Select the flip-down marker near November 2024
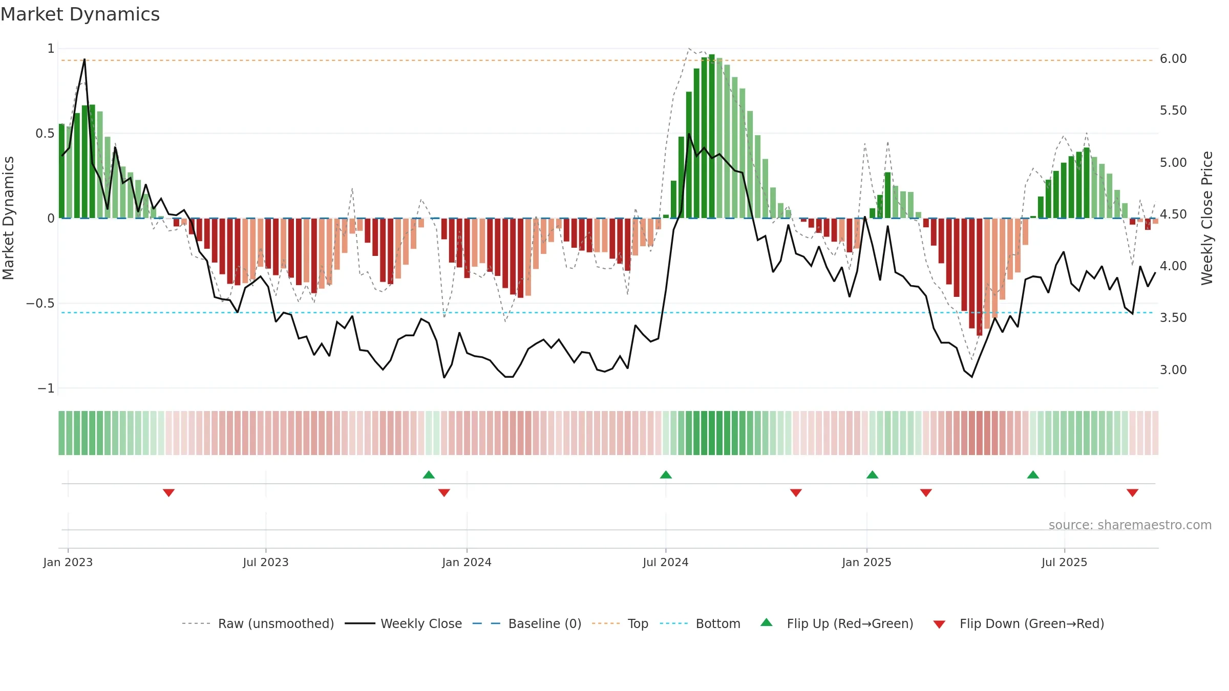Screen dimensions: 1229x691 tap(796, 493)
